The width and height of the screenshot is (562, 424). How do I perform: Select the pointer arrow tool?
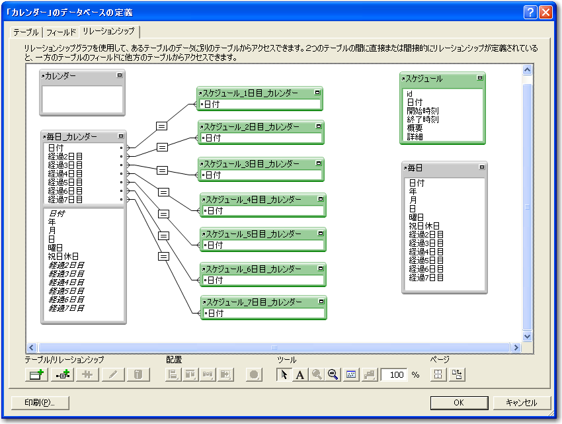pos(284,374)
